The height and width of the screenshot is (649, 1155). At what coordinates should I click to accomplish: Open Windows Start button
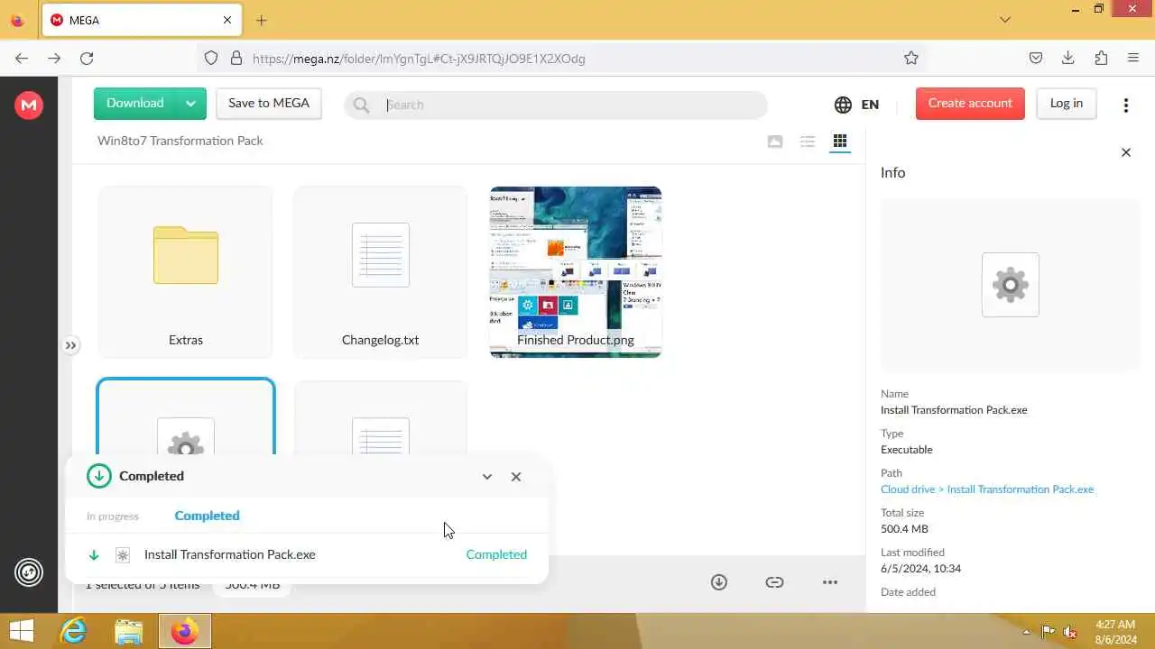point(22,631)
